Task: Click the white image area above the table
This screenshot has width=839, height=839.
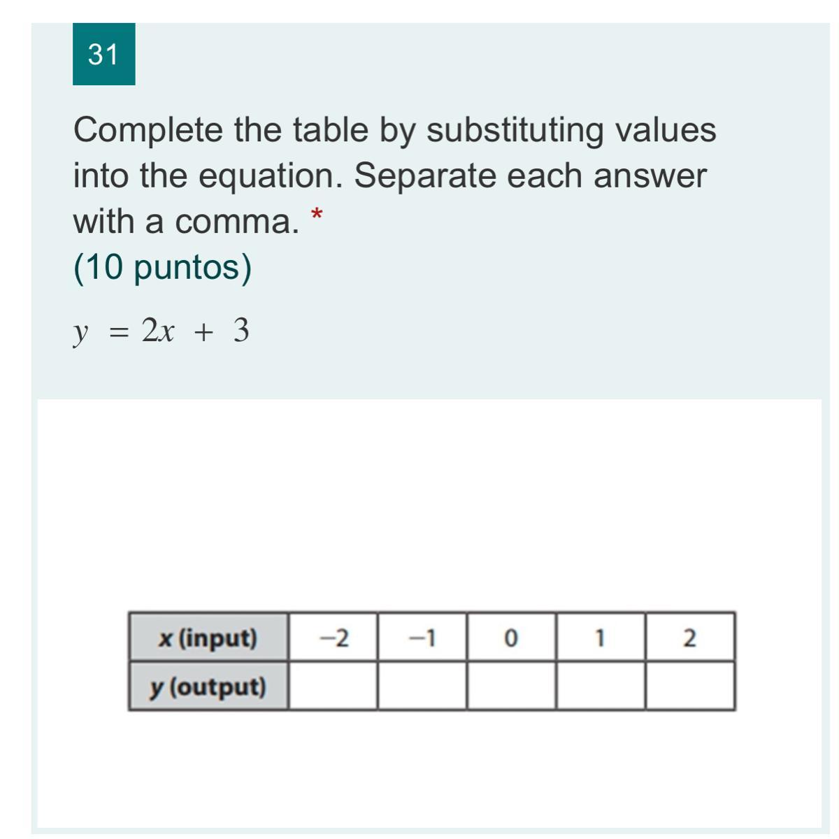Action: tap(429, 503)
